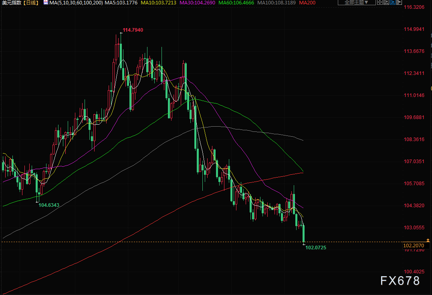Click the 104.6343 low price marker

tap(49, 205)
